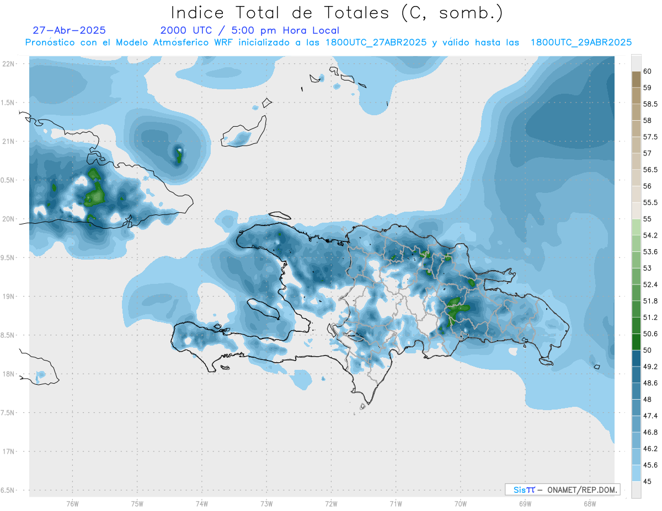Click the "75W" longitude label
Image resolution: width=662 pixels, height=511 pixels.
(x=137, y=504)
